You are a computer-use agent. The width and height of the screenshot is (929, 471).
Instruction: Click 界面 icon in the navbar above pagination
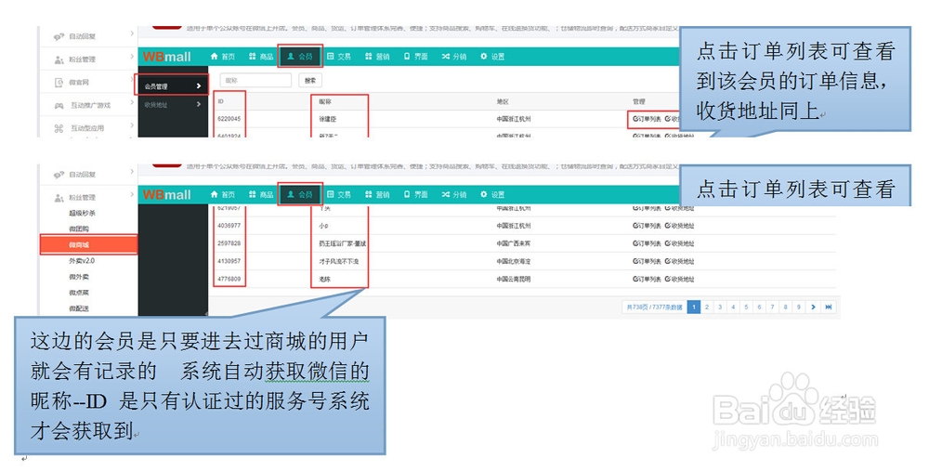pyautogui.click(x=407, y=194)
